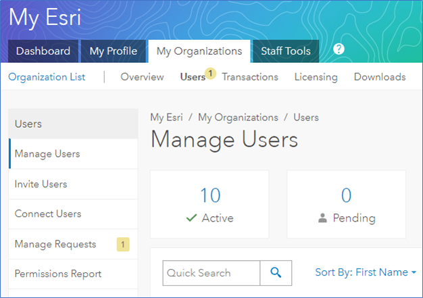Click the Manage Requests count badge
This screenshot has height=298, width=423.
123,245
